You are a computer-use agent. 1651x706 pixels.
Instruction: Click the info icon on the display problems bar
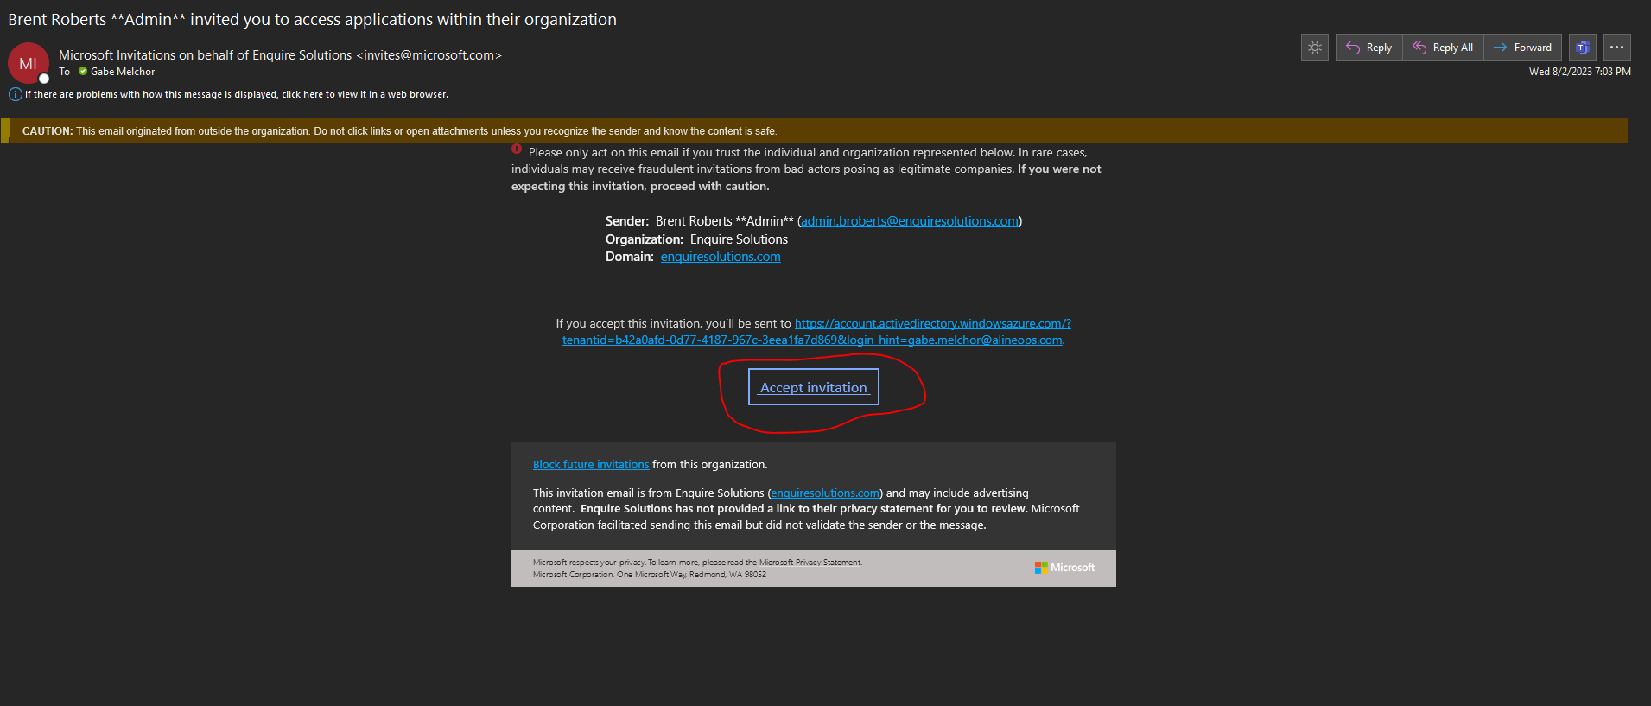coord(16,94)
